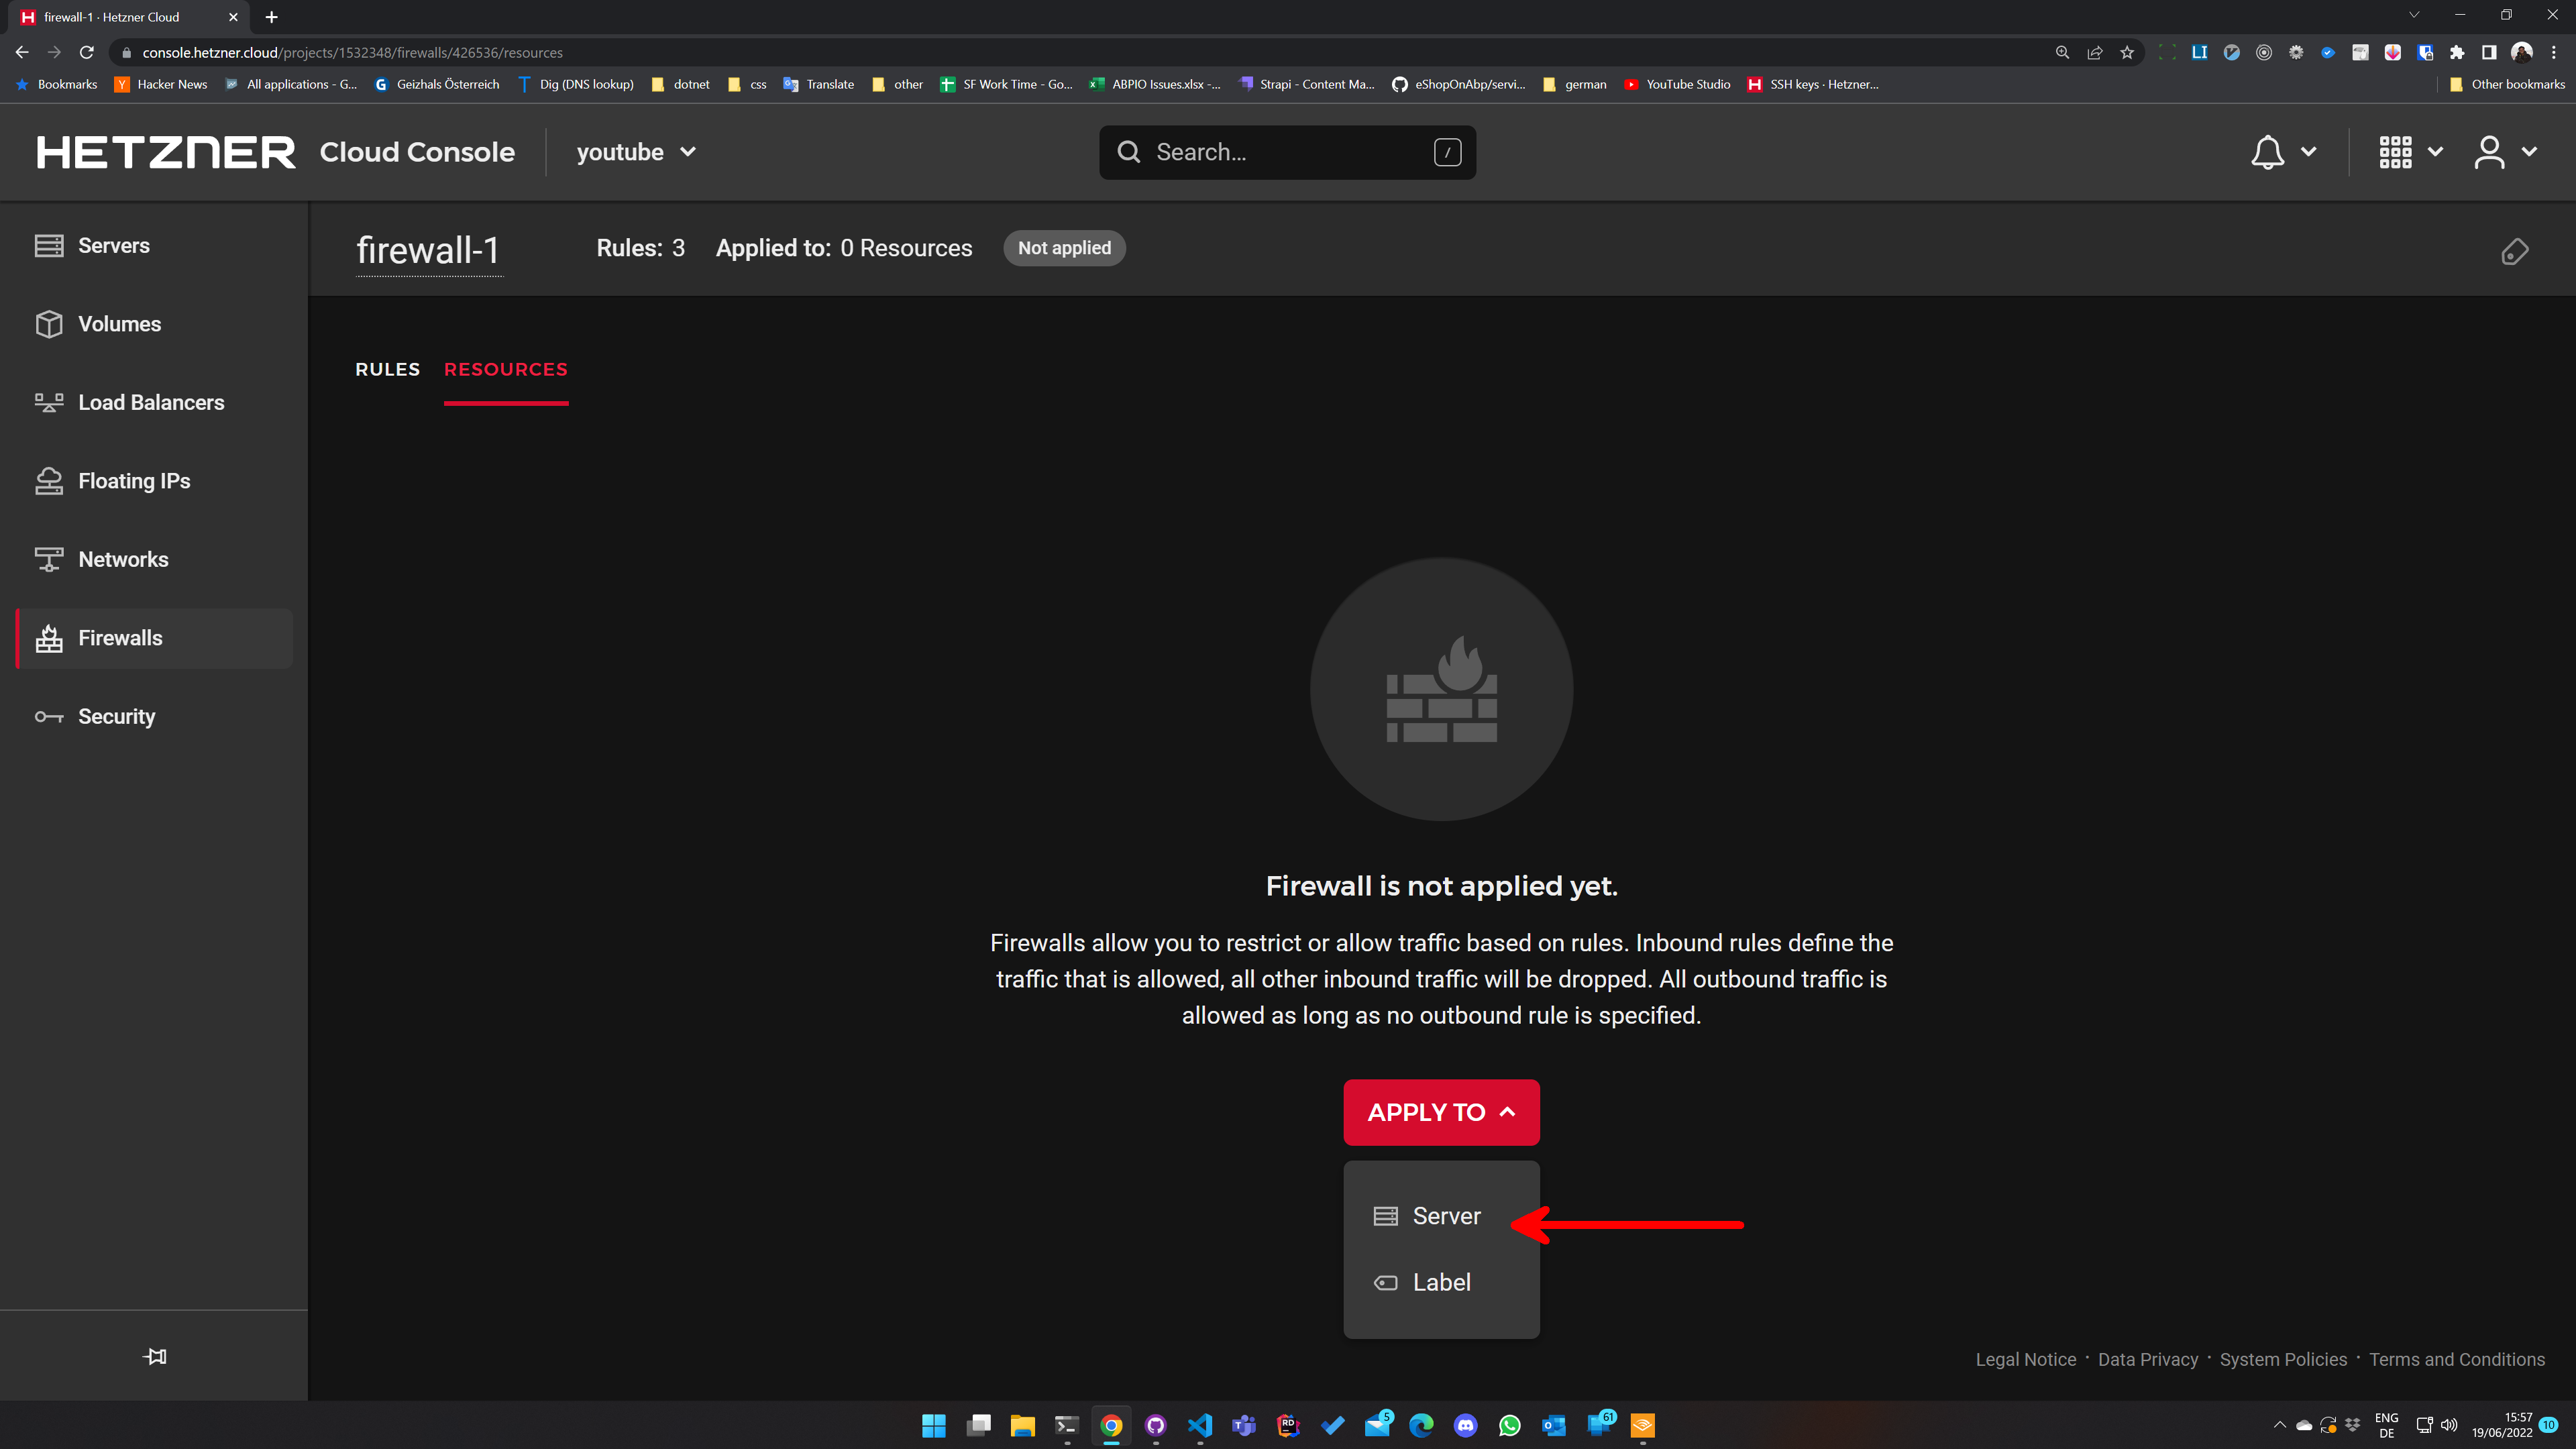Rename by clicking firewall-1 title

(x=428, y=250)
